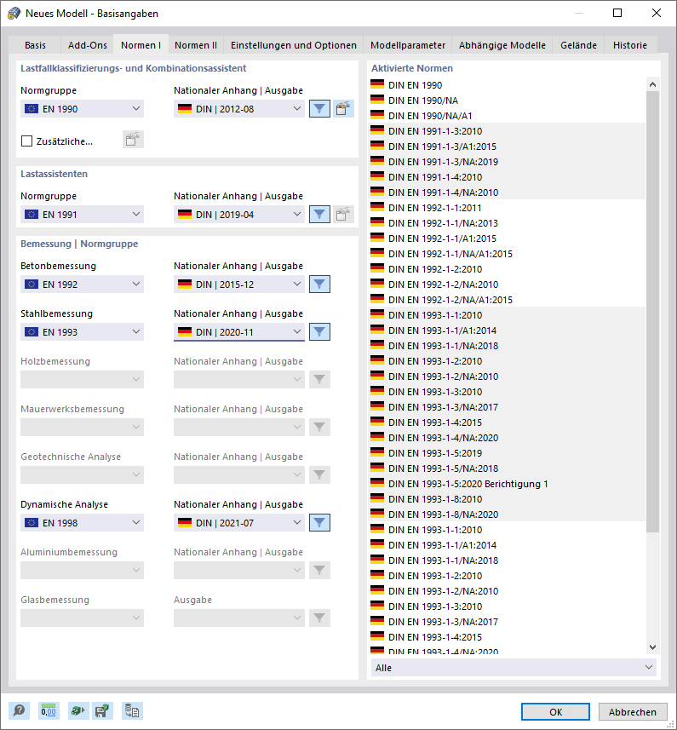Viewport: 677px width, 730px height.
Task: Select DIN EN 1992-1-2/NA/A1:2015 entry
Action: click(508, 300)
